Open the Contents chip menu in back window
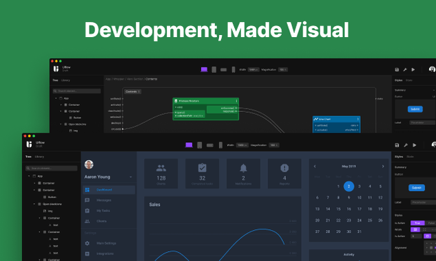 139,91
